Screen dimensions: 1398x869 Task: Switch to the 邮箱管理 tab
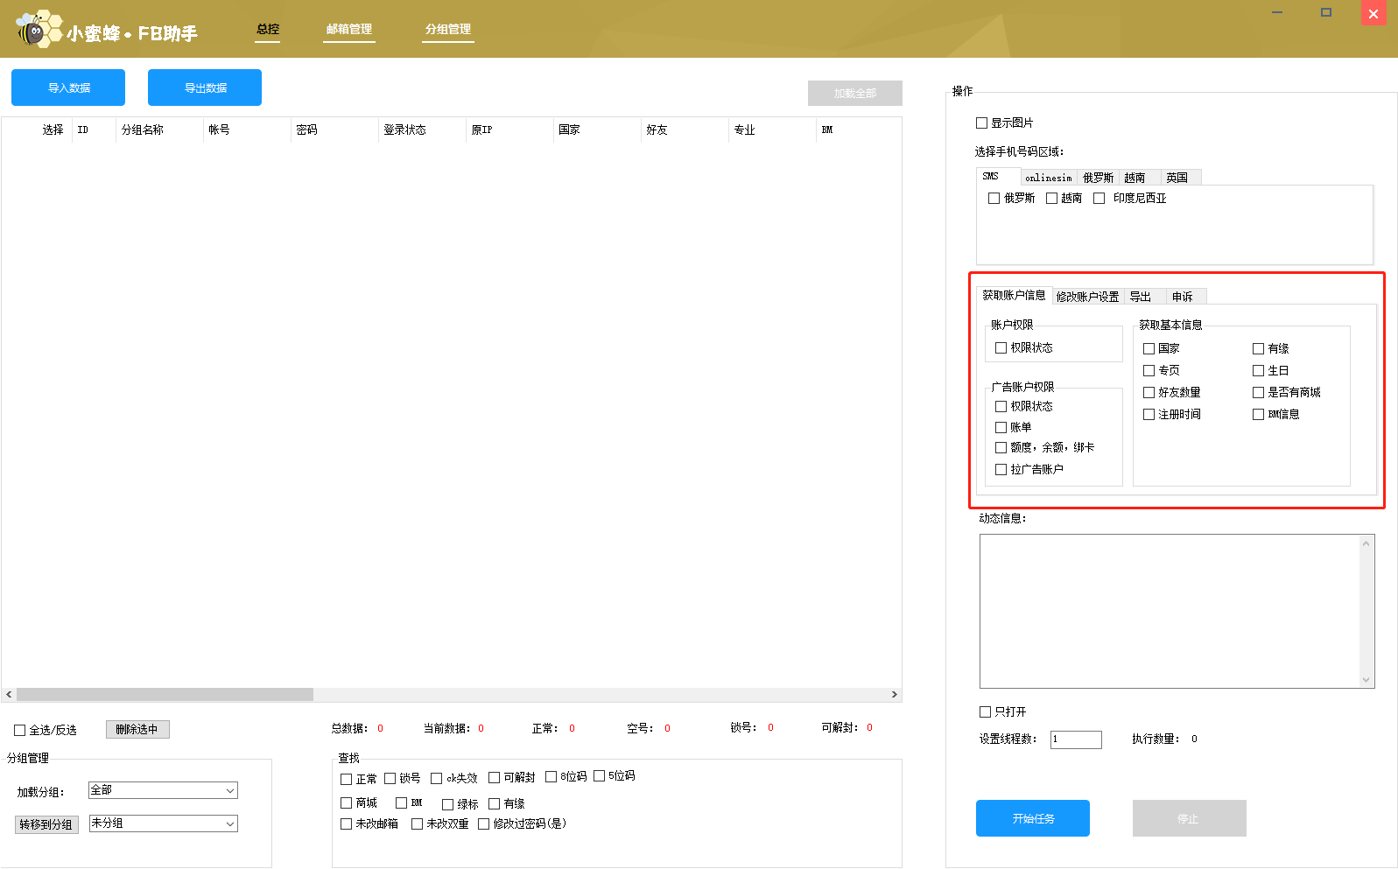pyautogui.click(x=349, y=29)
